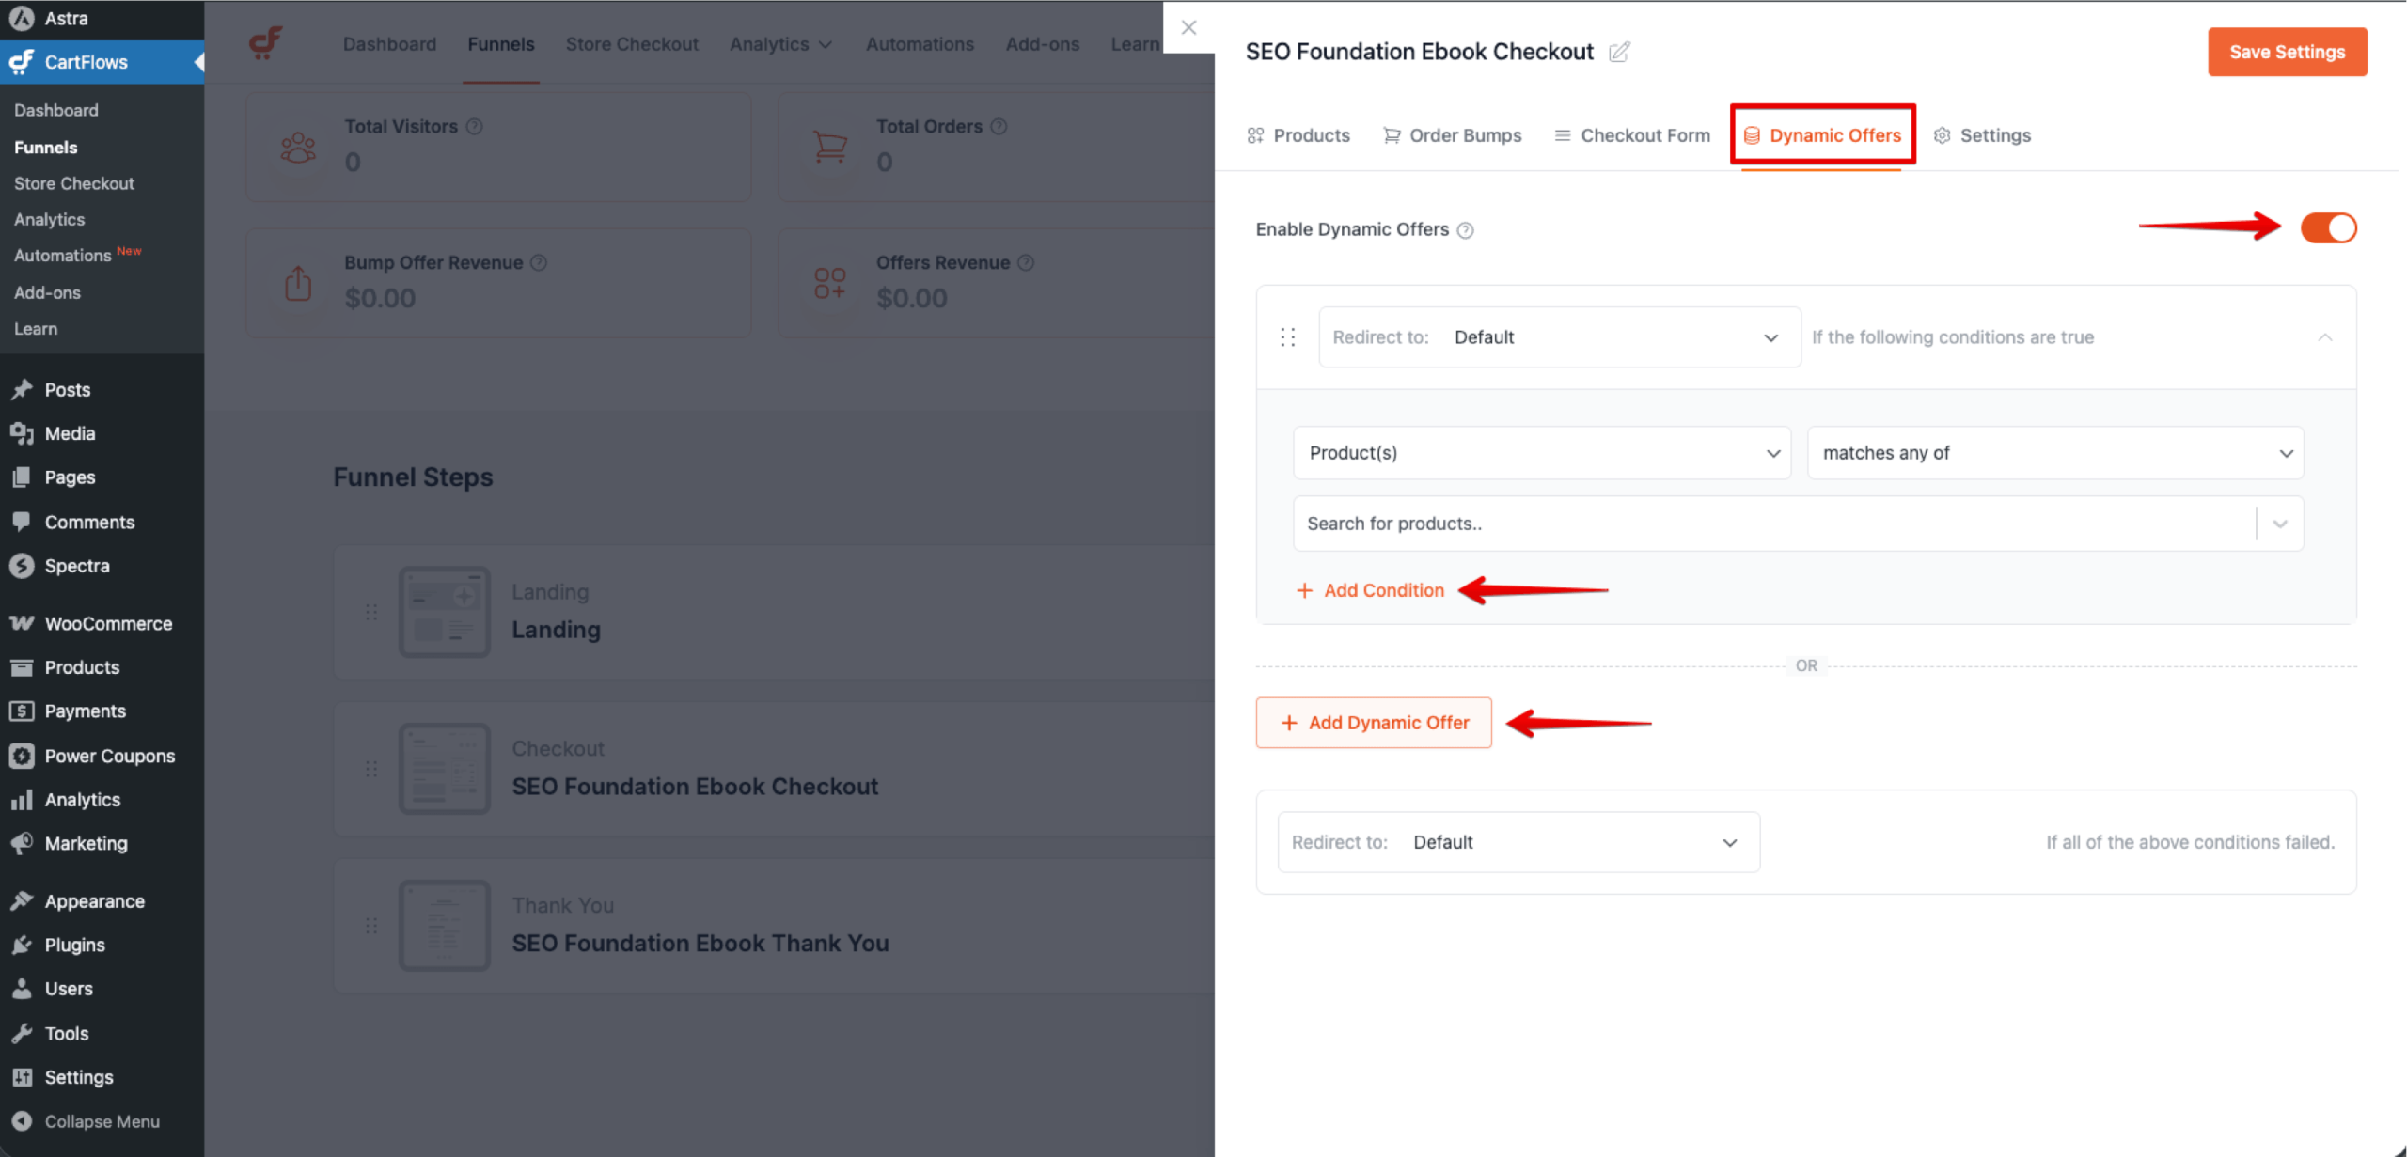Grab the drag handle on the Landing step
This screenshot has width=2407, height=1157.
370,611
